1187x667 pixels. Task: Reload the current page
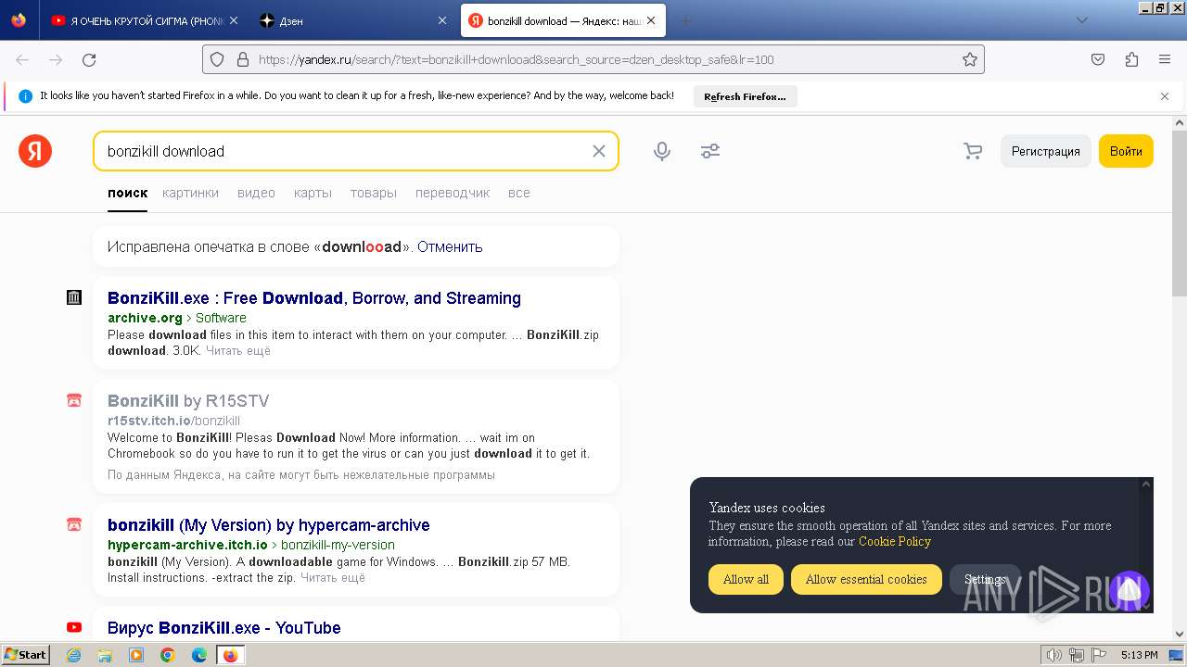[x=89, y=59]
